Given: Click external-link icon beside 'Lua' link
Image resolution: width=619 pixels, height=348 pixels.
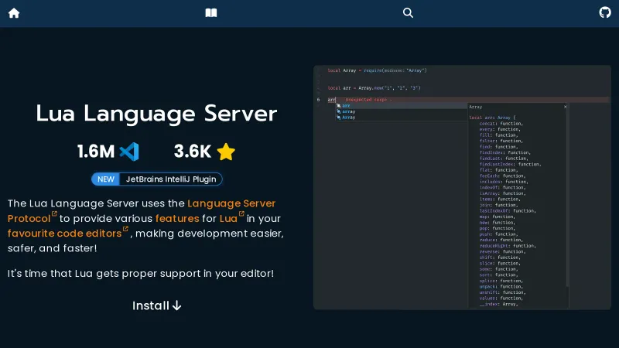Looking at the screenshot, I should click(241, 214).
